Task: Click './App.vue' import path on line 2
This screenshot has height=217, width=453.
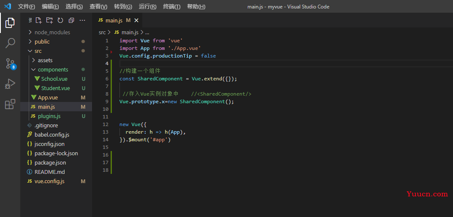Action: click(x=184, y=48)
